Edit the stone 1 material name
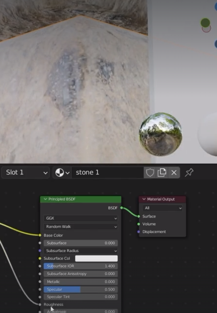This screenshot has width=217, height=313. 108,173
